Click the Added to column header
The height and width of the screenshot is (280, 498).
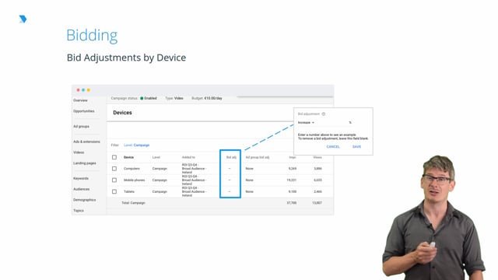click(188, 157)
